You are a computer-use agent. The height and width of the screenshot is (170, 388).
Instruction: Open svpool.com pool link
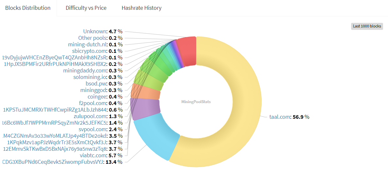pyautogui.click(x=93, y=129)
